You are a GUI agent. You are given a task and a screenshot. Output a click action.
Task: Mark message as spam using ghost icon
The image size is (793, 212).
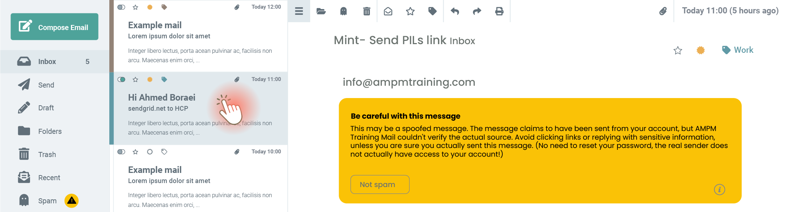pyautogui.click(x=343, y=11)
